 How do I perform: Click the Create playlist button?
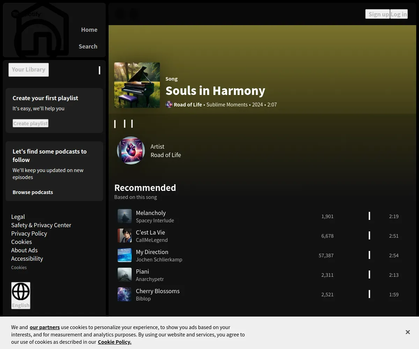point(30,123)
